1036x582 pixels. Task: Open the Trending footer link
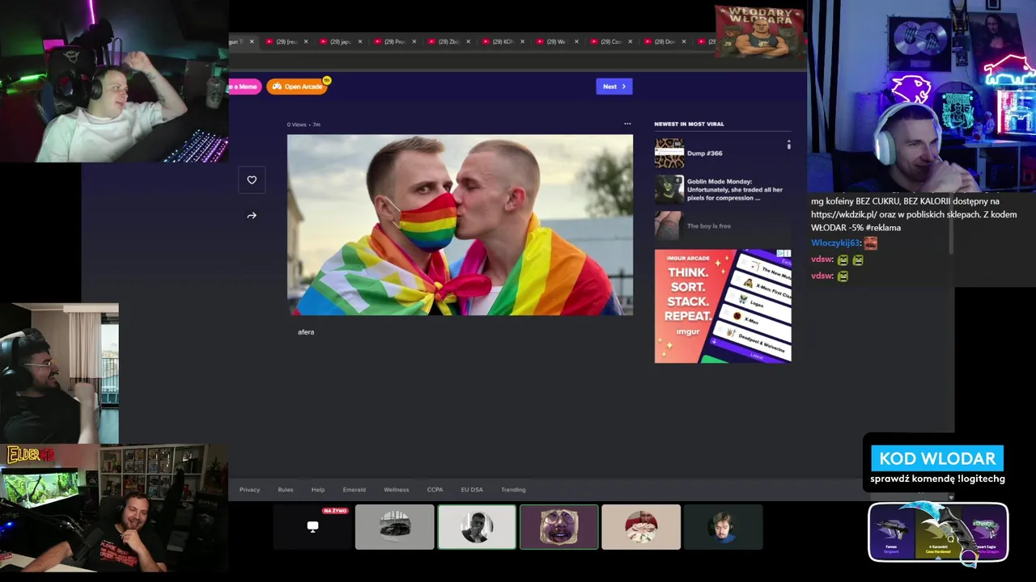point(513,490)
